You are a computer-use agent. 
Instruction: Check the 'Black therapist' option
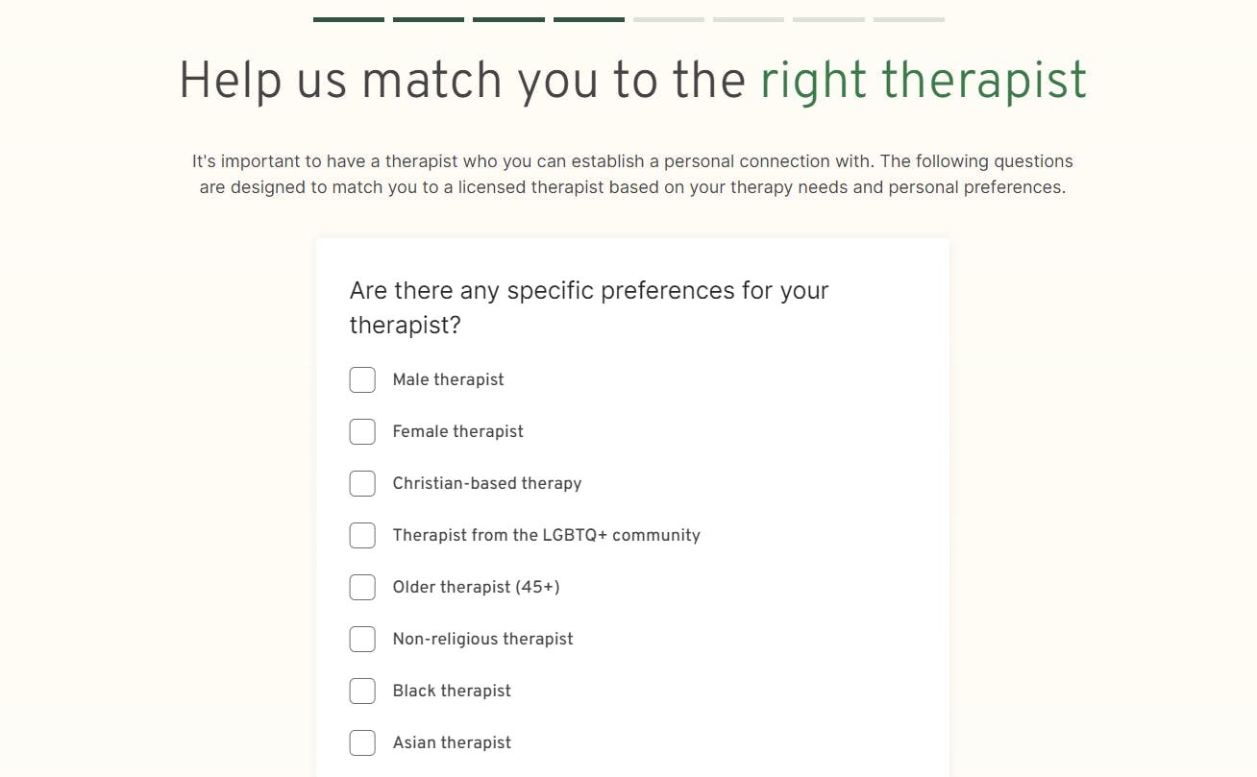pyautogui.click(x=362, y=691)
